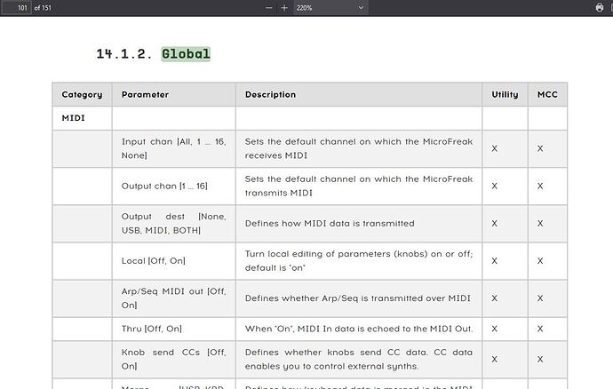Click the chevron arrow beside 220%
The width and height of the screenshot is (613, 389).
tap(361, 8)
